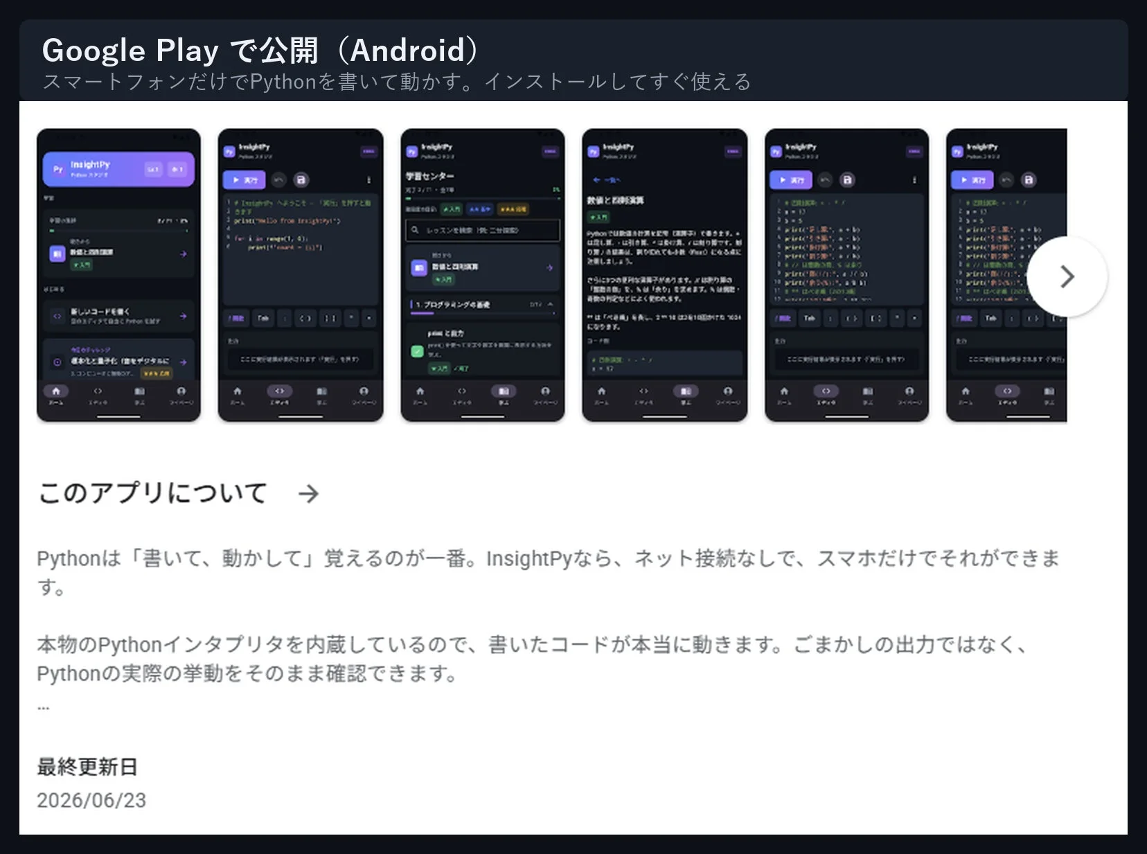Click the date 2026/06/23
Image resolution: width=1147 pixels, height=854 pixels.
coord(91,800)
